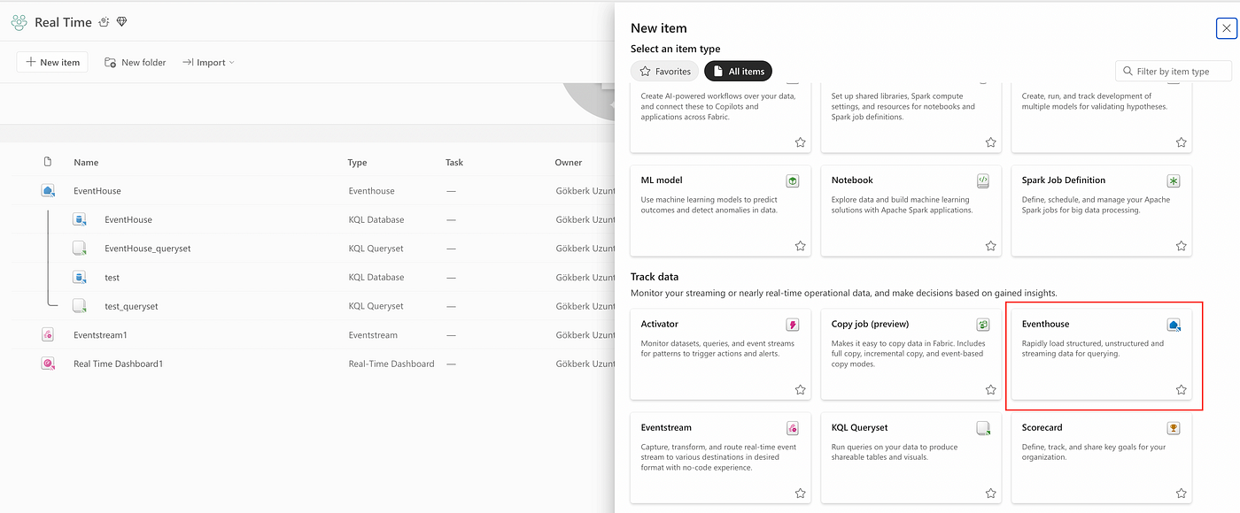Image resolution: width=1240 pixels, height=513 pixels.
Task: Select the ML model card
Action: point(720,211)
